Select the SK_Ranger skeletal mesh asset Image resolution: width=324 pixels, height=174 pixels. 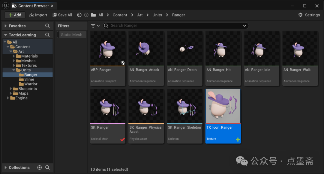[108, 116]
